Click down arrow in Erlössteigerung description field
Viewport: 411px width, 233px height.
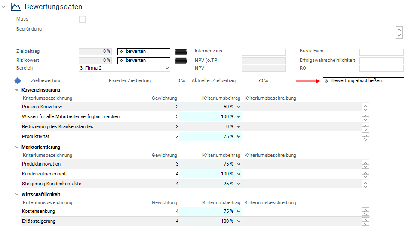point(365,224)
